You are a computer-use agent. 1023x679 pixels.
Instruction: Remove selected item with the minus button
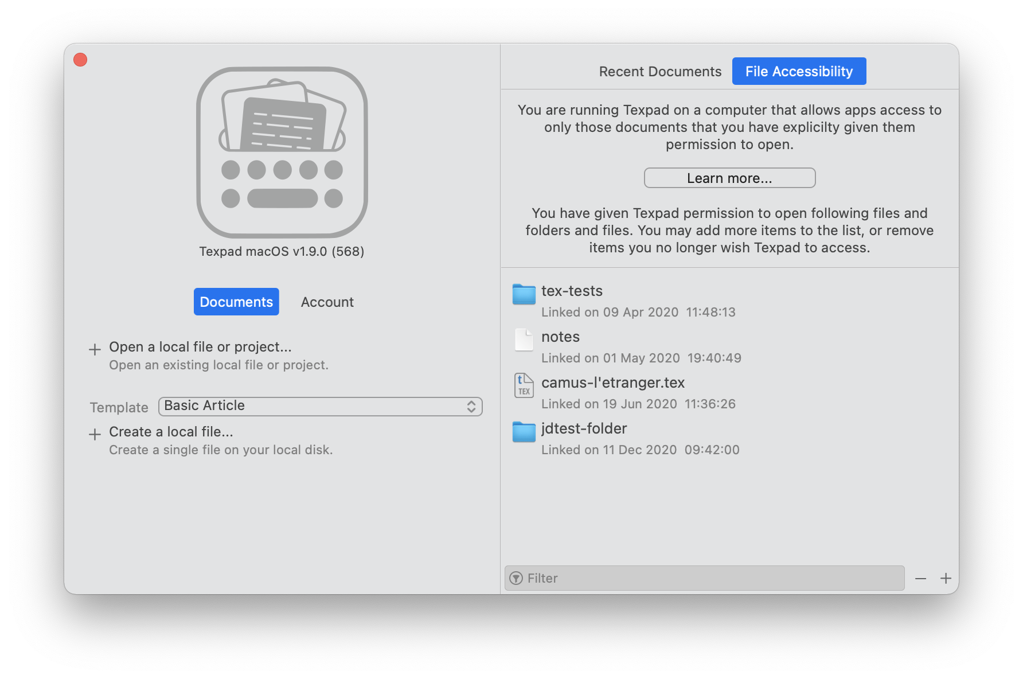point(920,579)
